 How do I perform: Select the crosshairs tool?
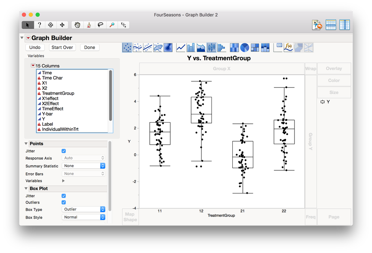123,25
